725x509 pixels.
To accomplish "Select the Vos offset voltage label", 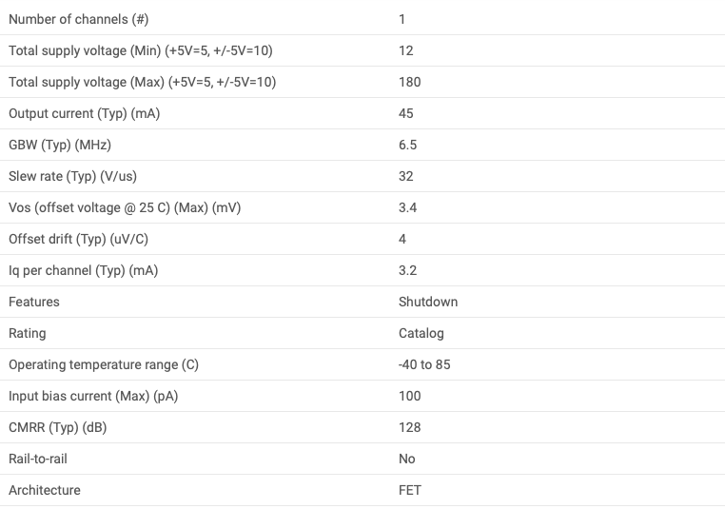I will tap(125, 208).
